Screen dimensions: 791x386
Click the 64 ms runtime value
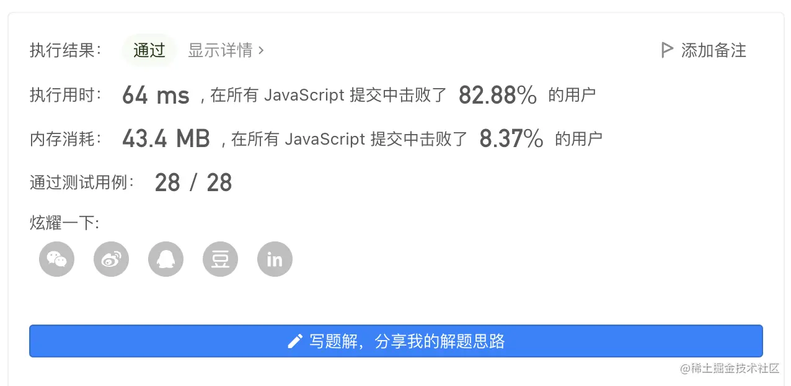point(156,96)
